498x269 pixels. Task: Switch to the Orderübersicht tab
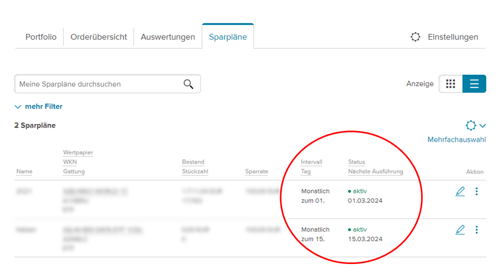[x=99, y=37]
